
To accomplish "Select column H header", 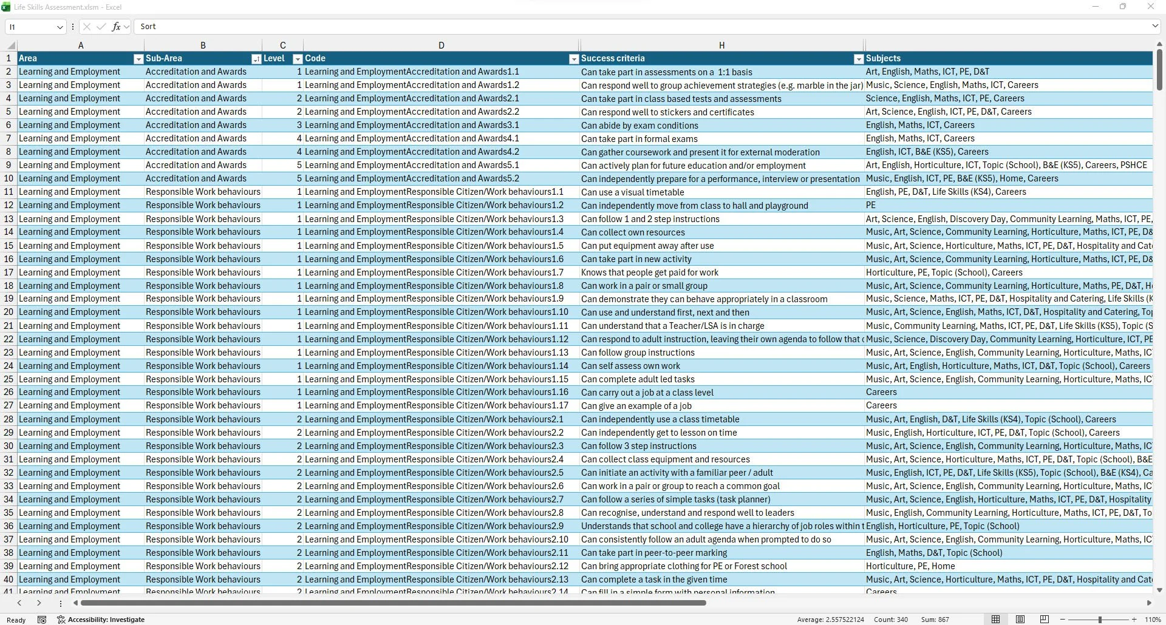I will point(721,46).
